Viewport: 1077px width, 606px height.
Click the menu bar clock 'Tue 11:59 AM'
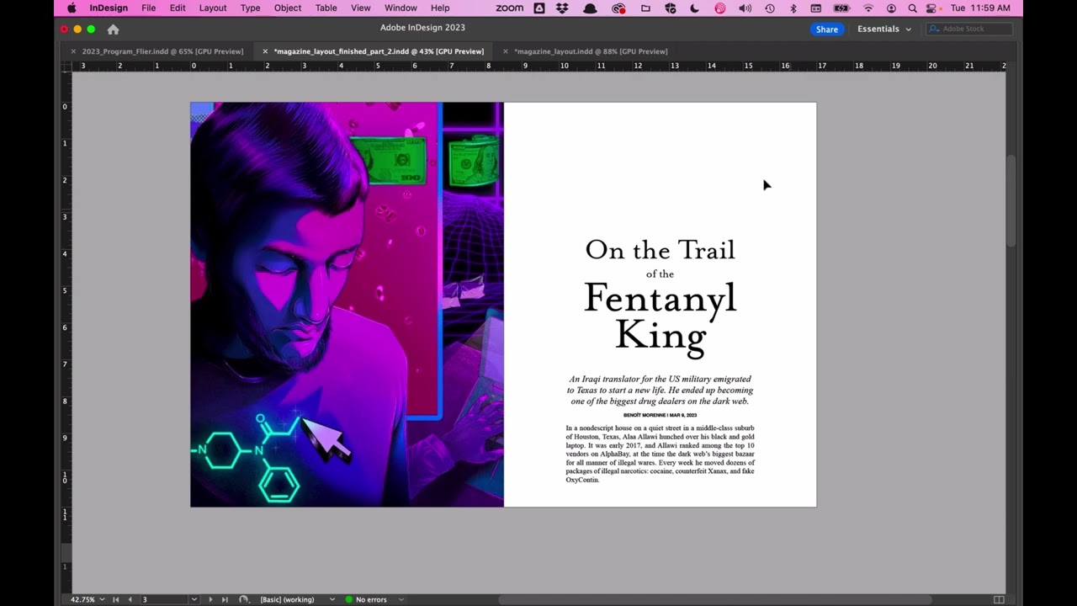[x=979, y=8]
